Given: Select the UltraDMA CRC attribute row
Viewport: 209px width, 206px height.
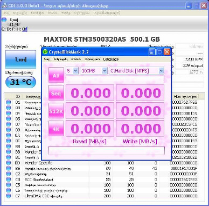Looking at the screenshot, I should click(x=102, y=196).
